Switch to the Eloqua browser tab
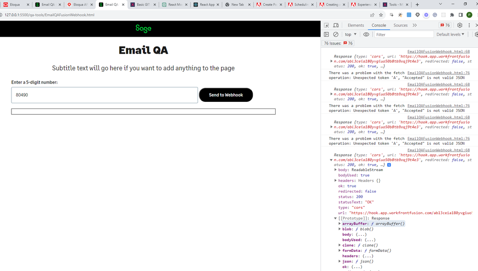This screenshot has width=478, height=271. click(x=16, y=5)
